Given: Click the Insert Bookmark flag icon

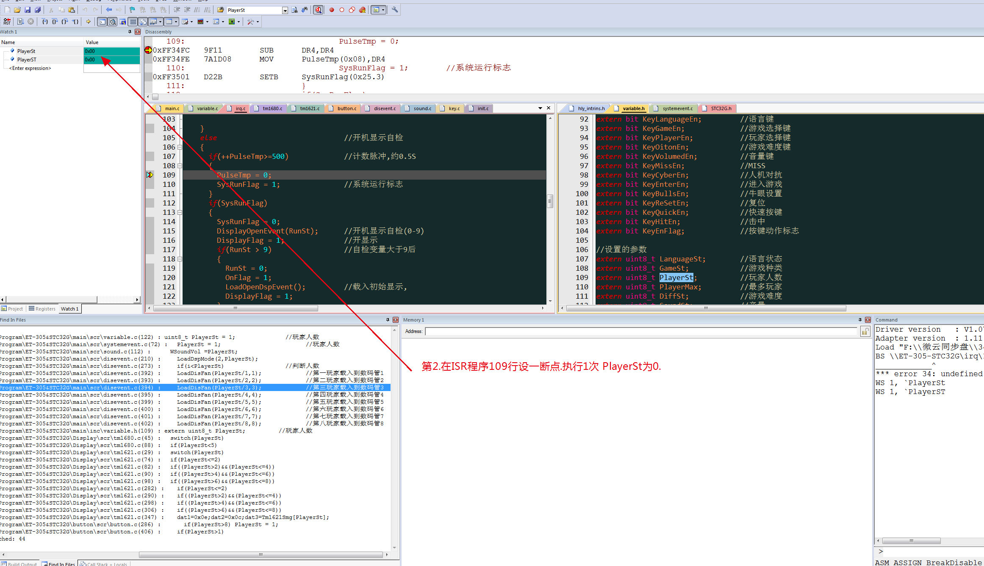Looking at the screenshot, I should 132,10.
